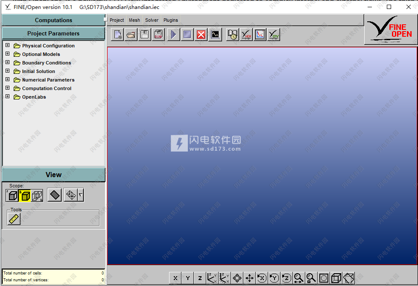Open the red curve plot monitor icon

click(x=260, y=35)
